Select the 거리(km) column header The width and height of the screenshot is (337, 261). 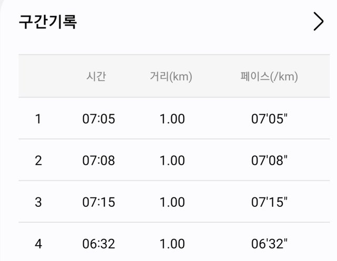pyautogui.click(x=171, y=77)
